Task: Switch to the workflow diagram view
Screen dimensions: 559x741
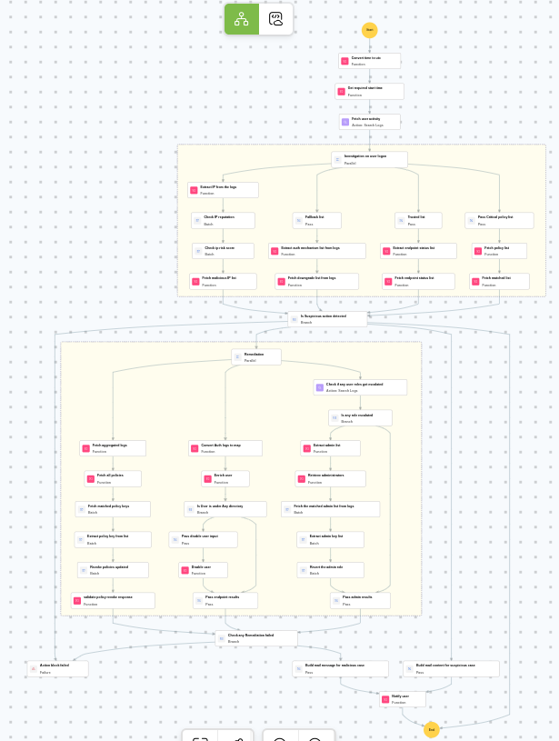Action: (x=242, y=19)
